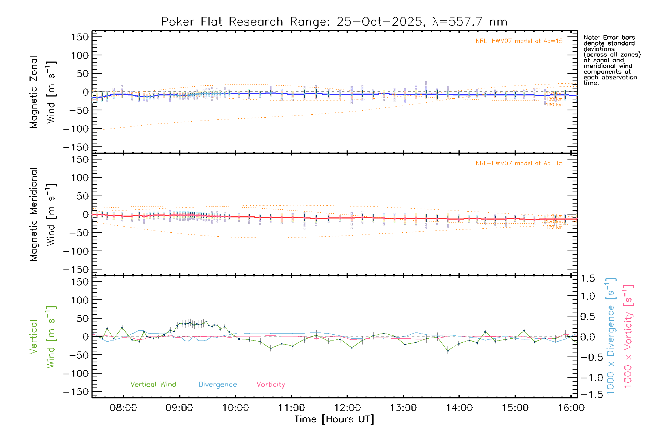Click the Magnetic Zonal Wind axis title
The image size is (656, 437).
42,92
